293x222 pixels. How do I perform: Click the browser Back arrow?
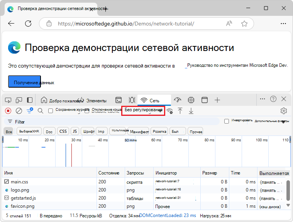[x=11, y=24]
